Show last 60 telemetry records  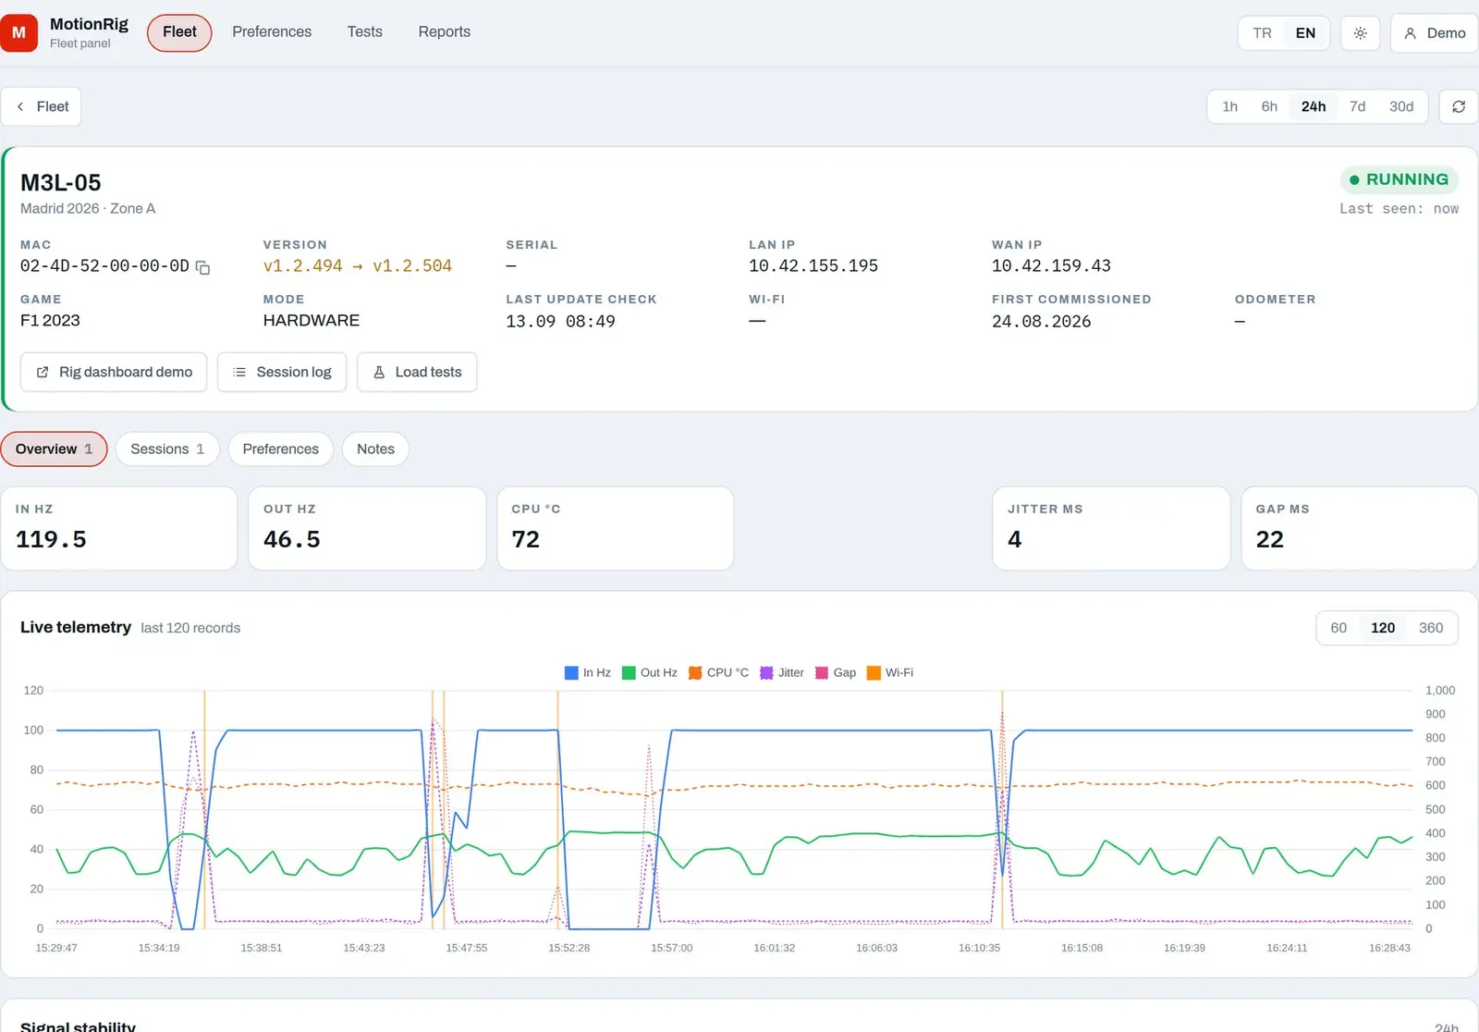pyautogui.click(x=1338, y=628)
